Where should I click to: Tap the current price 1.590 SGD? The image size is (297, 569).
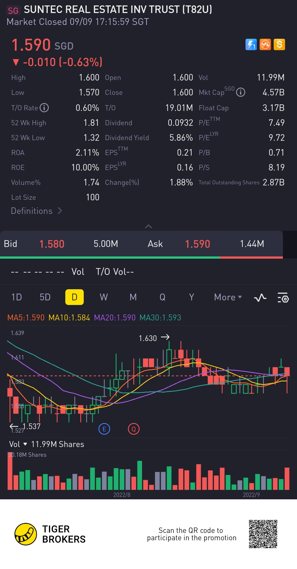(42, 45)
